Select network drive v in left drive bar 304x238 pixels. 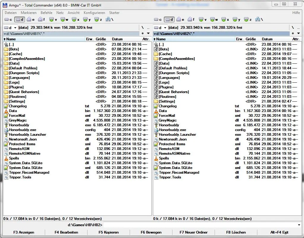(53, 20)
